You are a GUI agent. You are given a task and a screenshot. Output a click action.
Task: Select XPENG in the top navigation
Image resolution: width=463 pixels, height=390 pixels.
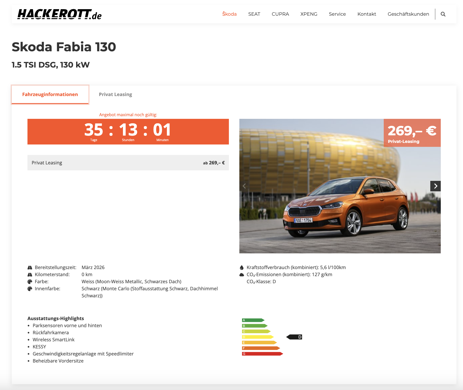click(309, 14)
